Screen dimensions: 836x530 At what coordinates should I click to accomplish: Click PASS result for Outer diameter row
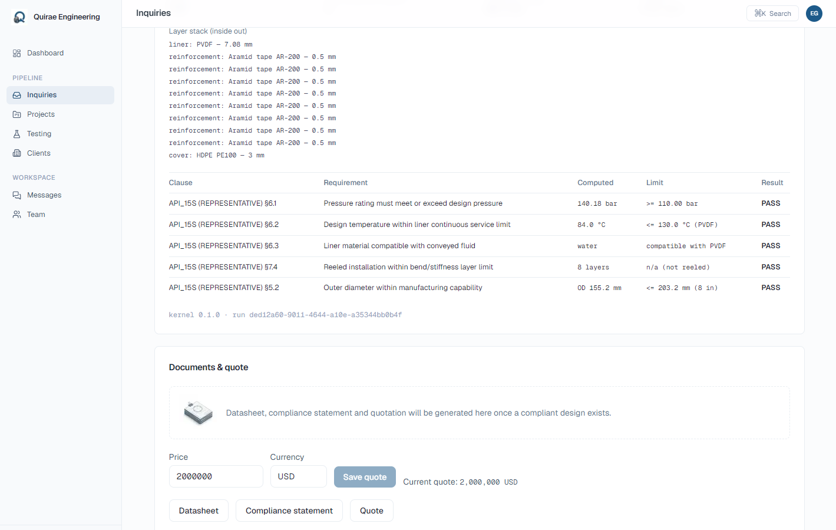[771, 288]
